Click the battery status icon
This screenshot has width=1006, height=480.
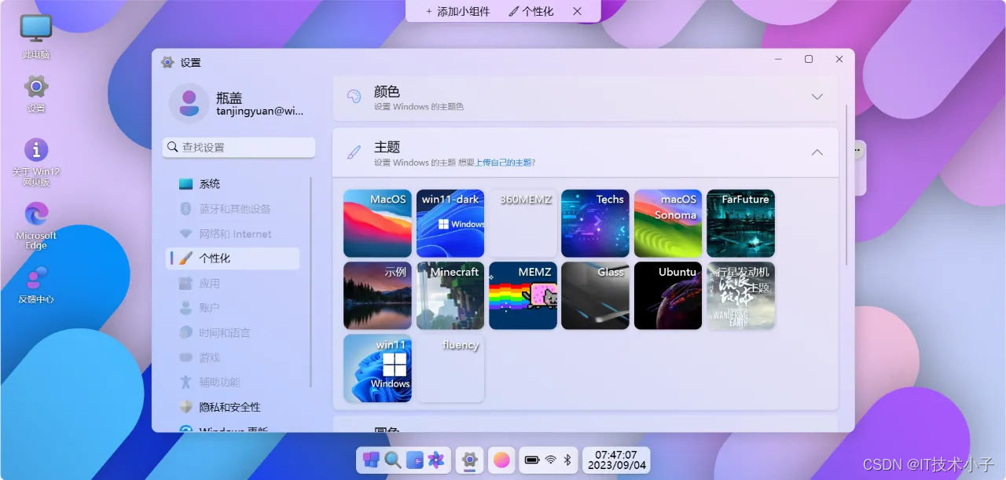(x=532, y=460)
